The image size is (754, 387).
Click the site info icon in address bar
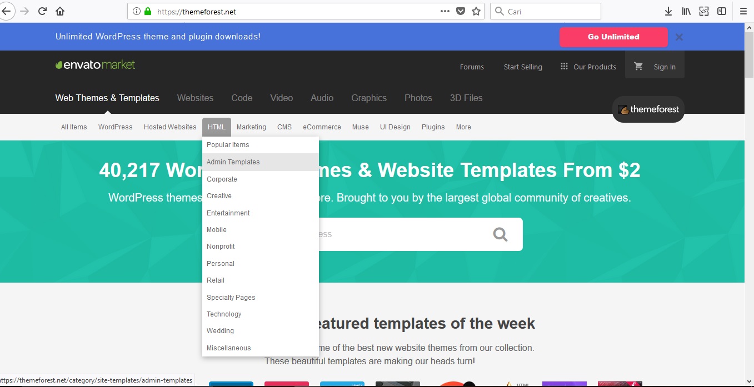pyautogui.click(x=137, y=11)
